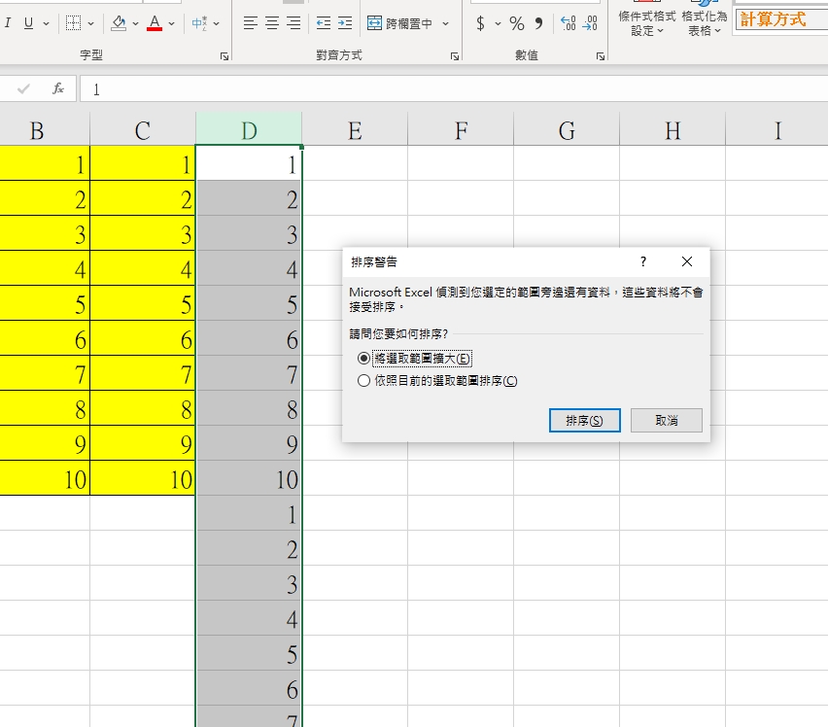
Task: Align cell text to the left
Action: click(x=251, y=22)
